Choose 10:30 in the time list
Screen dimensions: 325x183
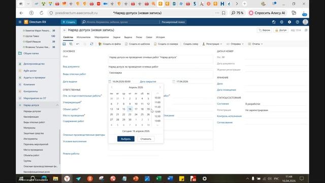pos(157,98)
